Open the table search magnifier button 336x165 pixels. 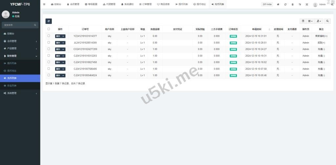coord(327,21)
